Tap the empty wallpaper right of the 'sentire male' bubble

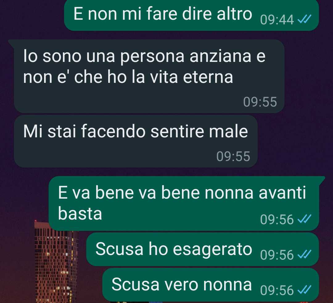(295, 141)
